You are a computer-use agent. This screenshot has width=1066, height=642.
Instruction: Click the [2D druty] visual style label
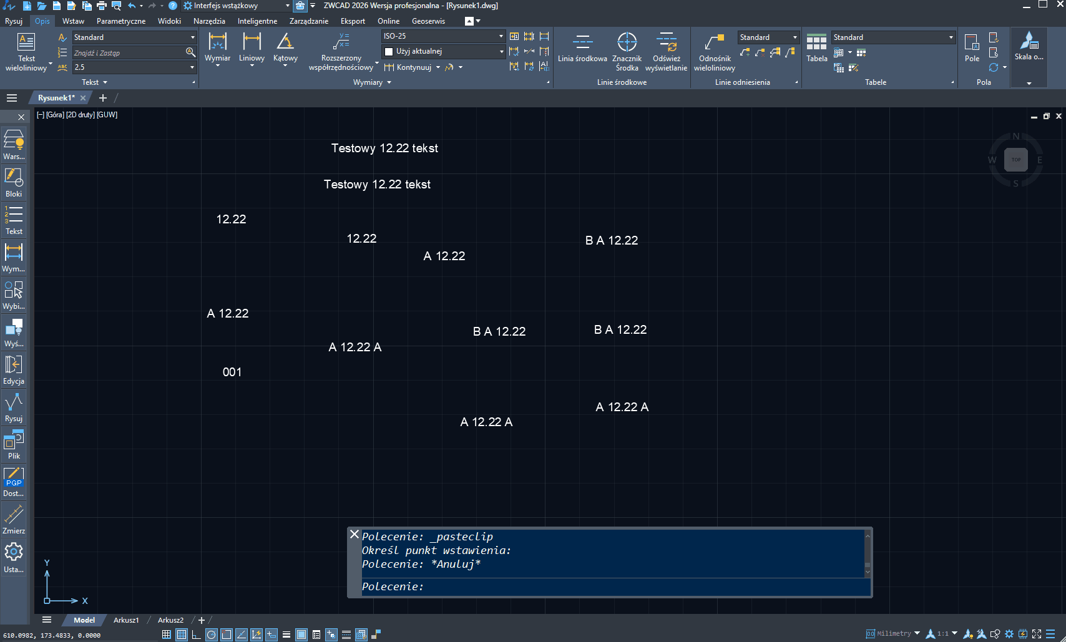tap(81, 115)
